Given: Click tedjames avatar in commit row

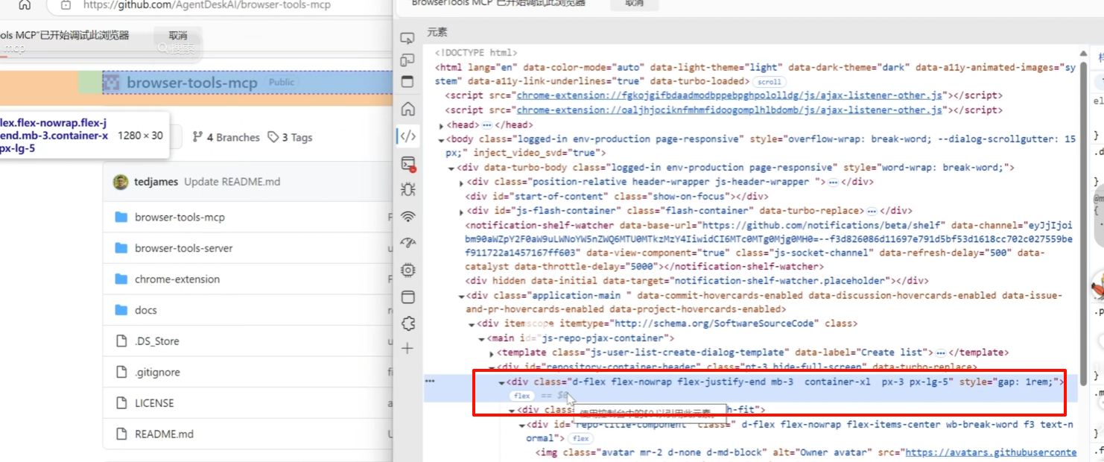Looking at the screenshot, I should [121, 182].
